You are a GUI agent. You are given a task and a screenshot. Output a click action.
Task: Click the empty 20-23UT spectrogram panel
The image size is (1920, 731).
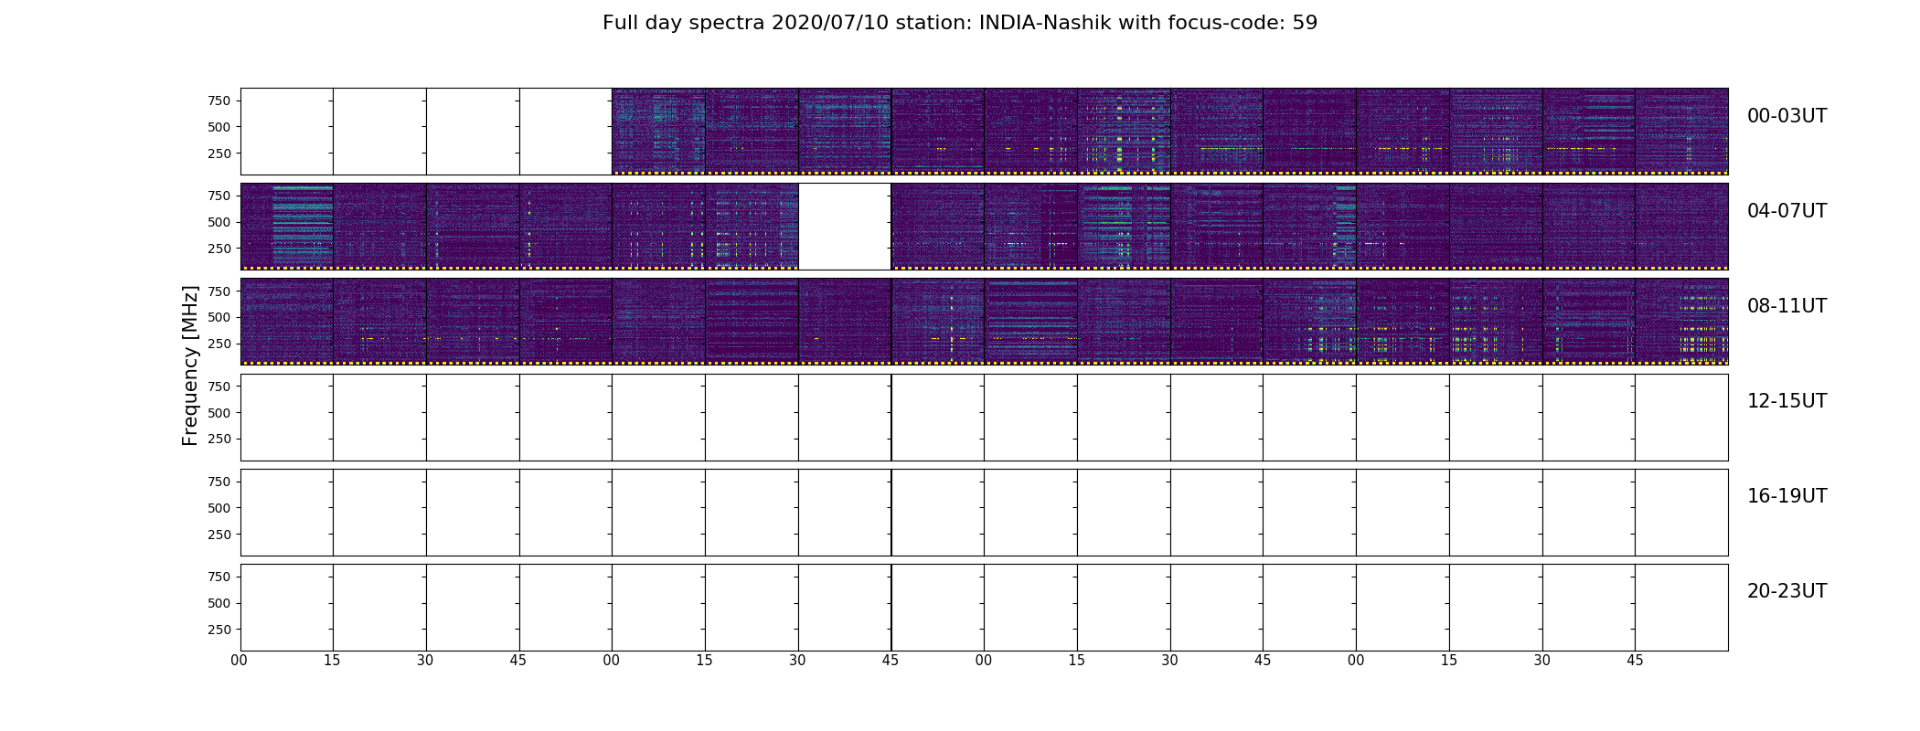(984, 608)
